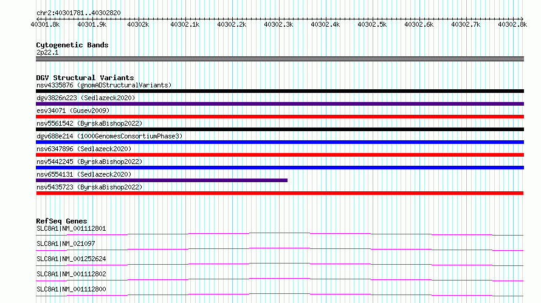This screenshot has width=541, height=303.
Task: Select the red bar for nsv5435723
Action: tap(280, 193)
